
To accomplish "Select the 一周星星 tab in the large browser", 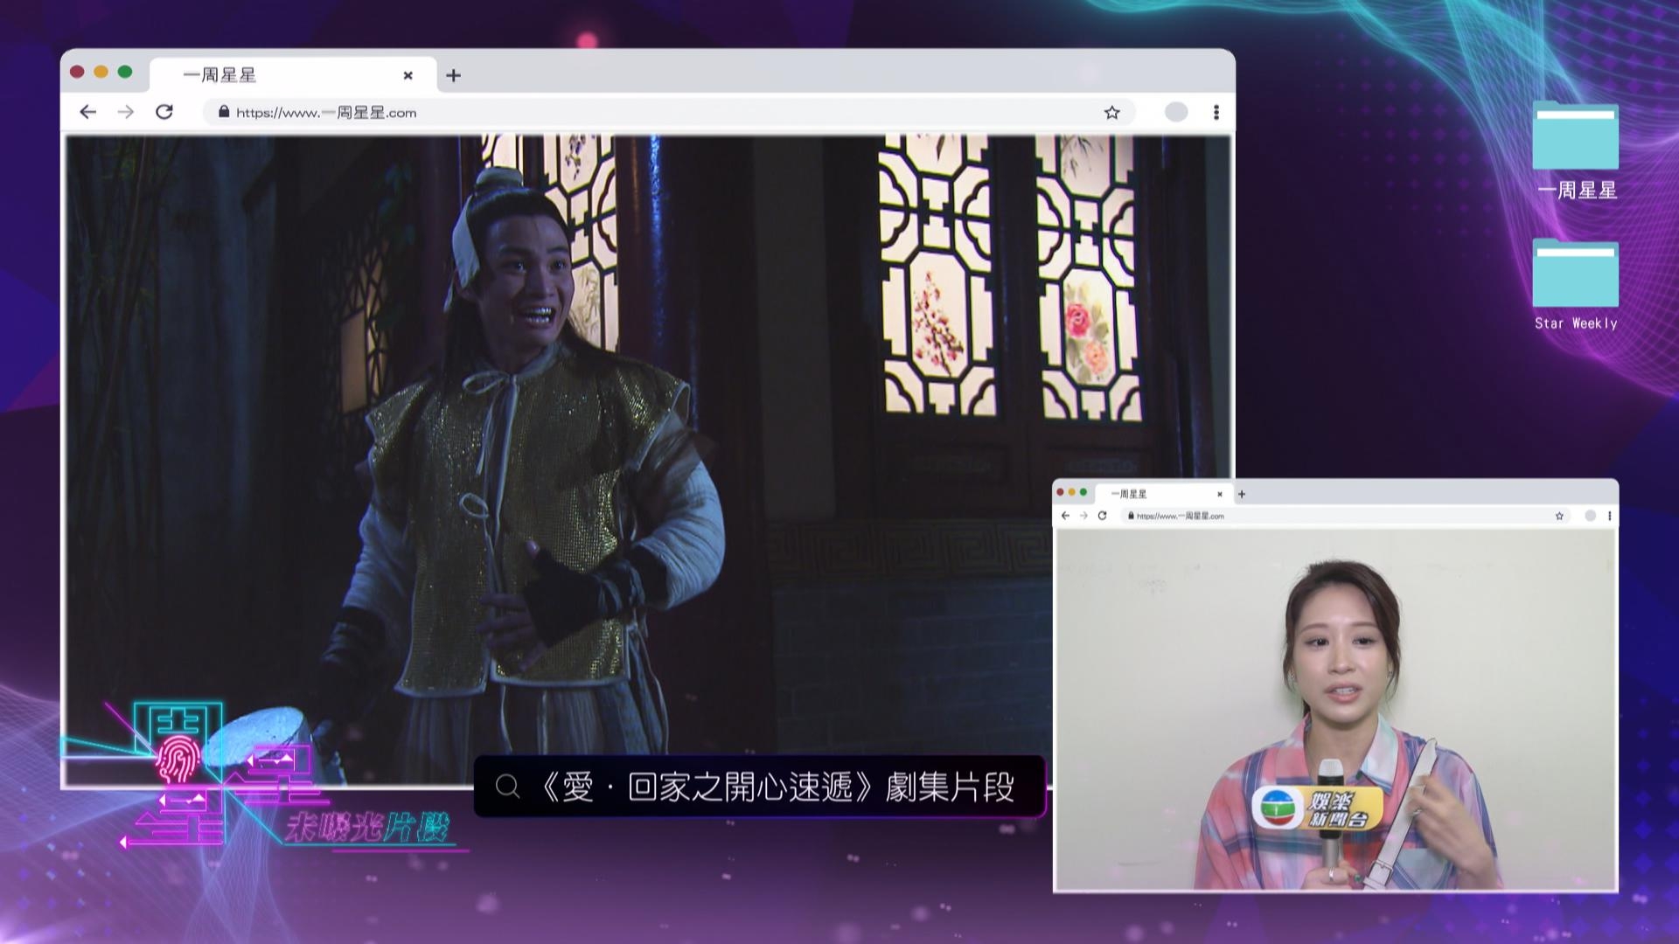I will [293, 75].
